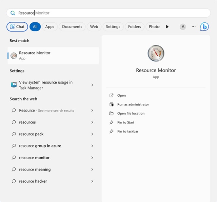This screenshot has width=217, height=202.
Task: Expand chevron next to resource meaning
Action: click(x=92, y=169)
